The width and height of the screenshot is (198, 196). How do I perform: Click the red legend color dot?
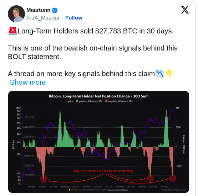[x=106, y=101]
